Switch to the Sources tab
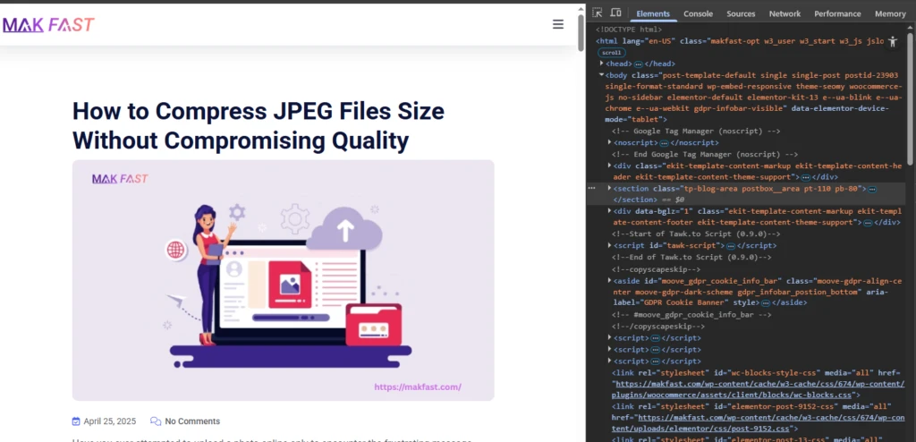This screenshot has height=442, width=916. (x=741, y=13)
